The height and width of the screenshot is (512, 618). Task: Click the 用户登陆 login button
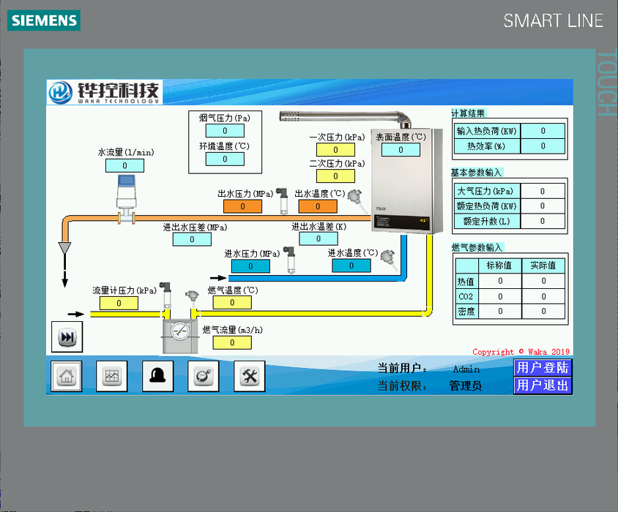542,367
